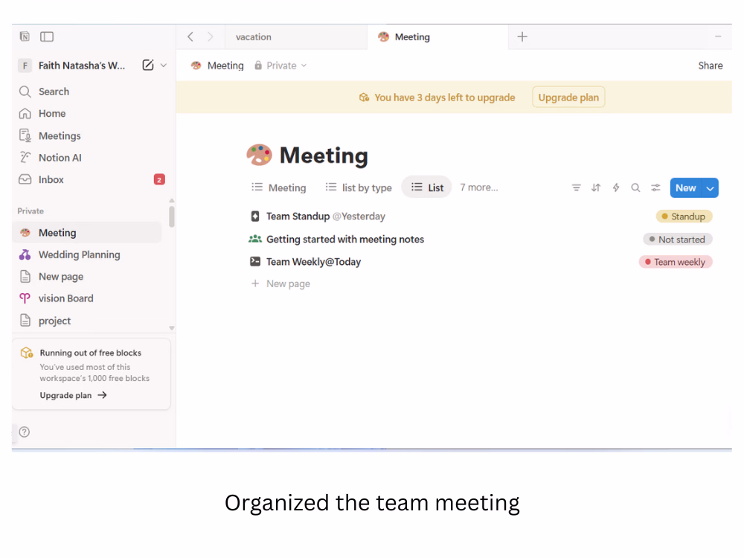744x558 pixels.
Task: Go forward with the right arrow
Action: point(211,36)
